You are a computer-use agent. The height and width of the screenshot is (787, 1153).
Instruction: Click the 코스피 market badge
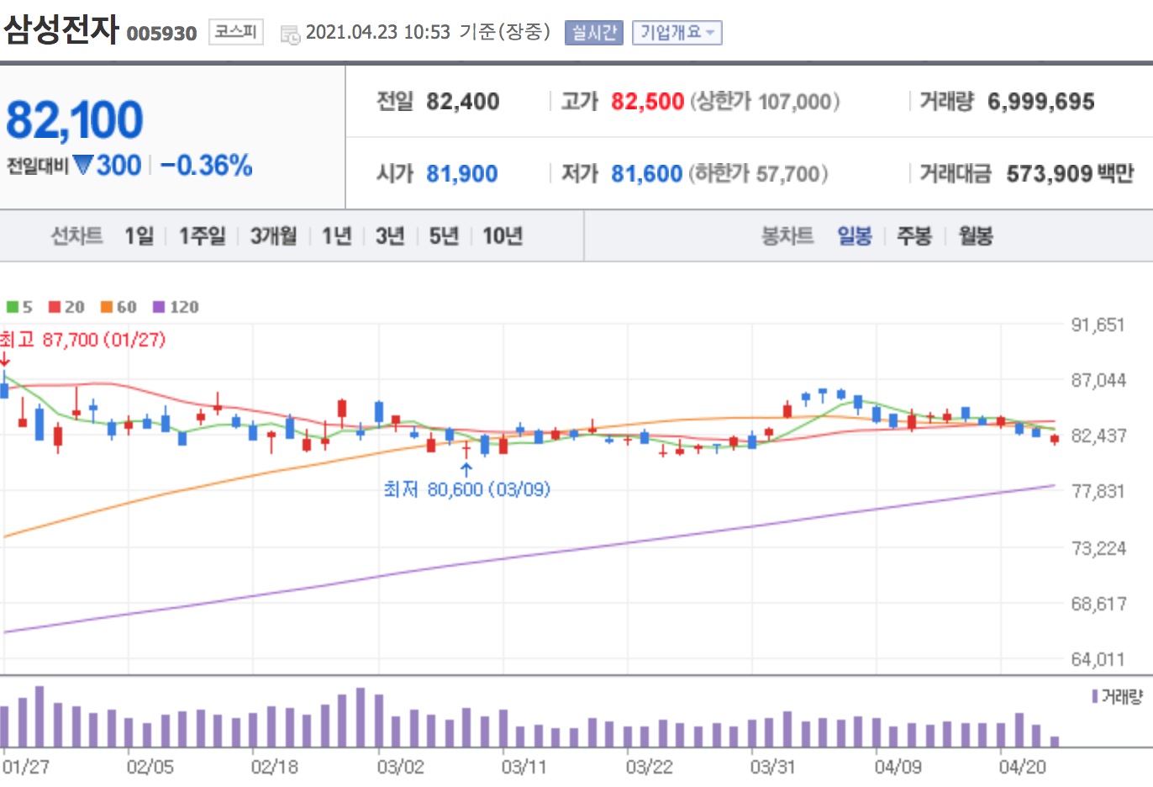click(235, 32)
